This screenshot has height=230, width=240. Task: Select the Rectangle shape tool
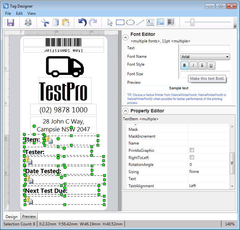click(120, 23)
